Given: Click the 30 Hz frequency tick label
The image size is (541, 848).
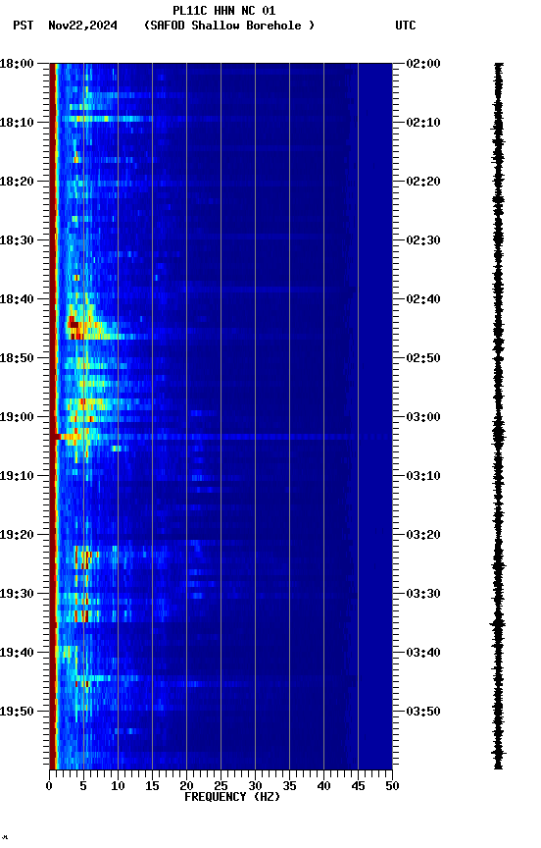Looking at the screenshot, I should click(x=255, y=786).
